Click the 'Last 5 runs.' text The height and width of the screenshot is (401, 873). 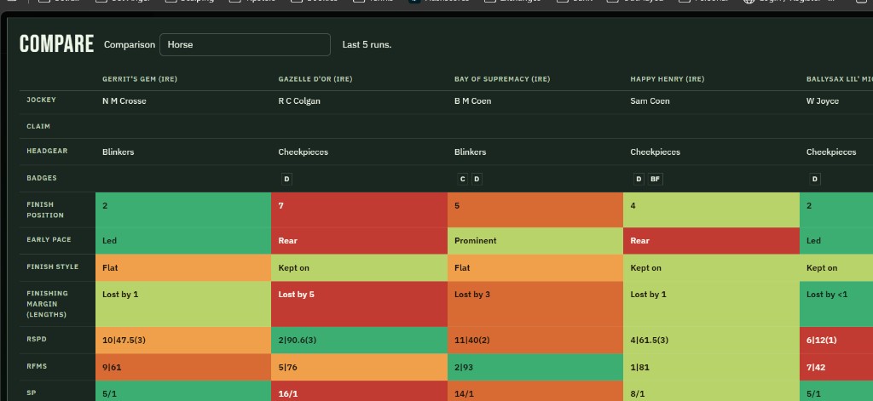367,44
